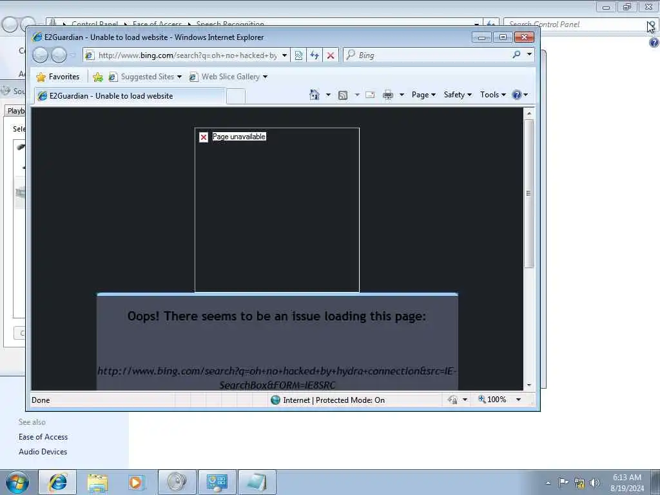Click the volume speaker tray icon
This screenshot has height=495, width=660.
click(595, 482)
